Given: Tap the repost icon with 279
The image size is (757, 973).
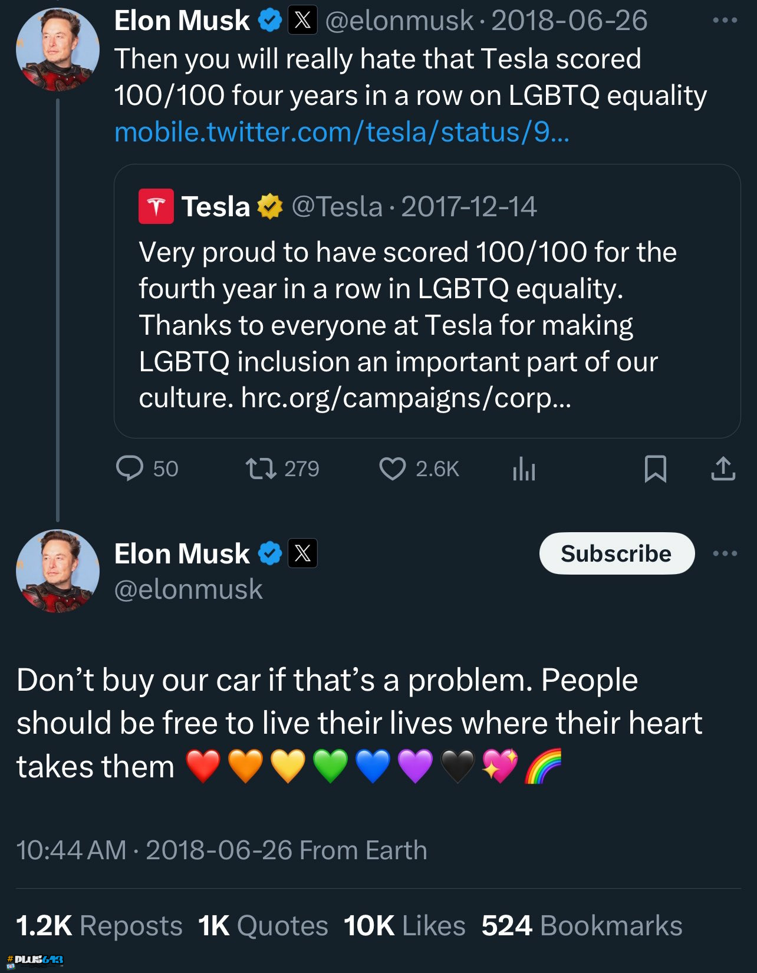Looking at the screenshot, I should pos(261,469).
